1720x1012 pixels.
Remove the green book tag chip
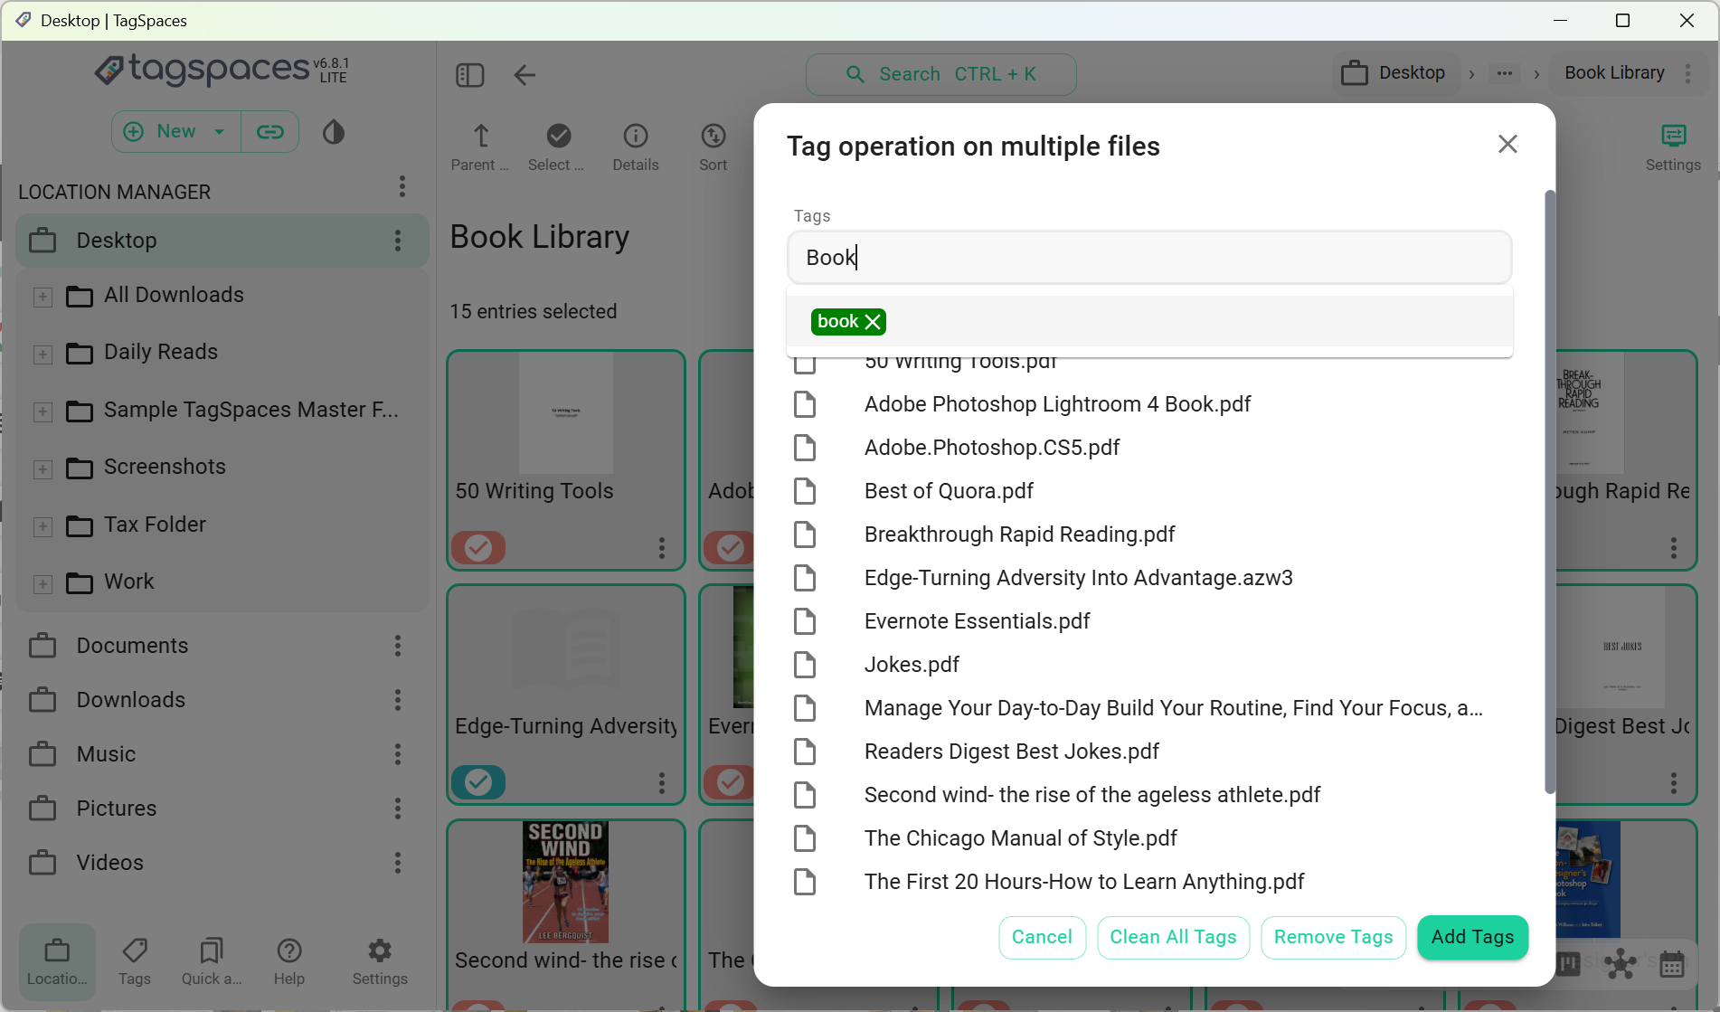873,322
